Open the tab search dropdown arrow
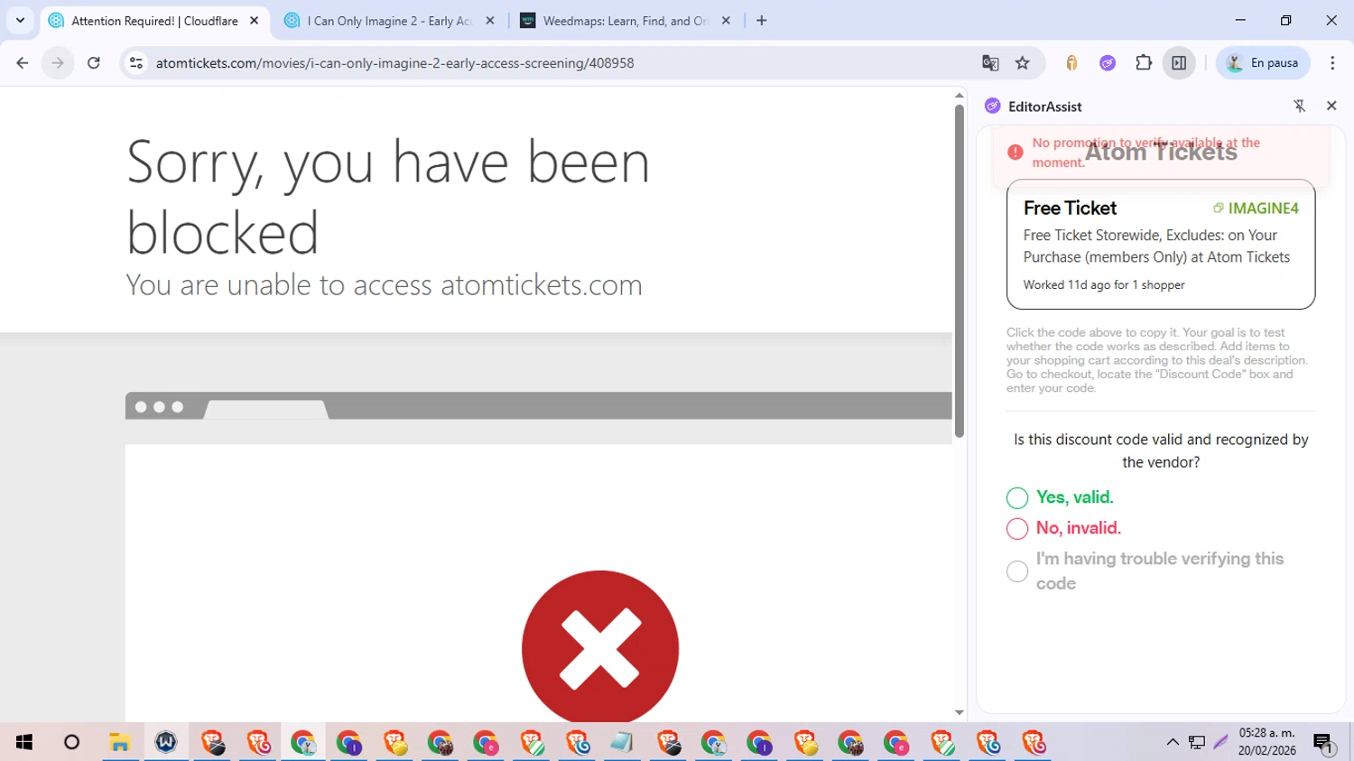 pyautogui.click(x=20, y=20)
